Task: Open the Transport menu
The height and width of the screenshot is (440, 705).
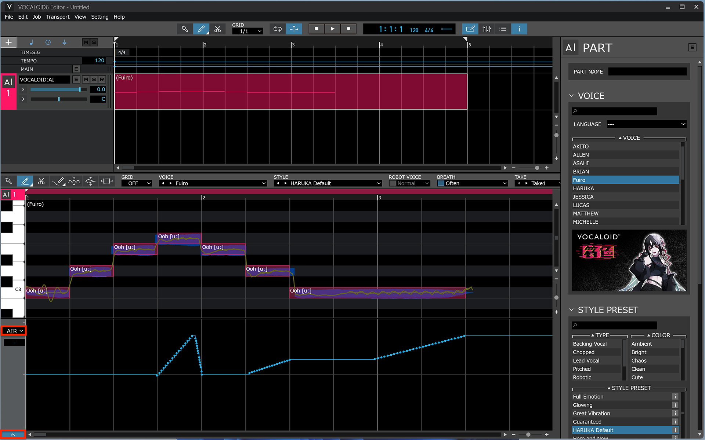Action: tap(58, 16)
